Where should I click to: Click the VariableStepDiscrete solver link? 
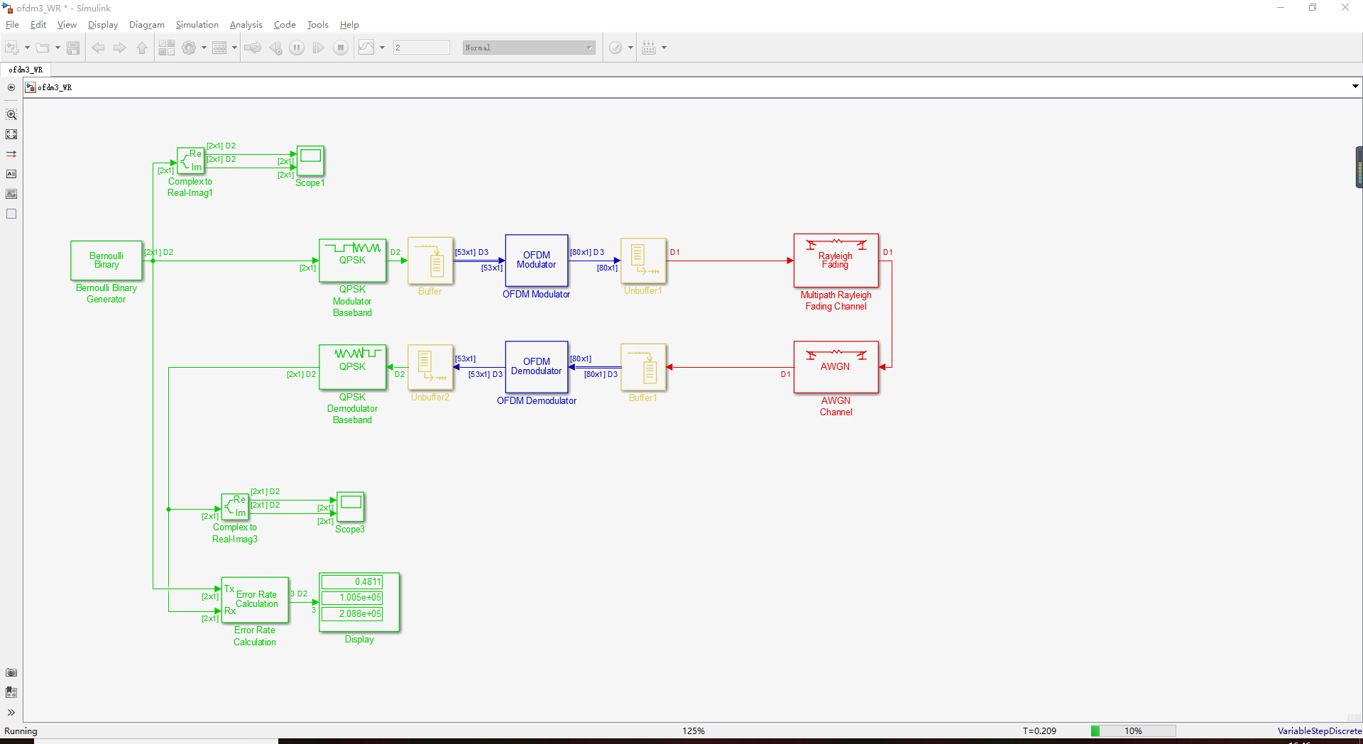[1320, 731]
